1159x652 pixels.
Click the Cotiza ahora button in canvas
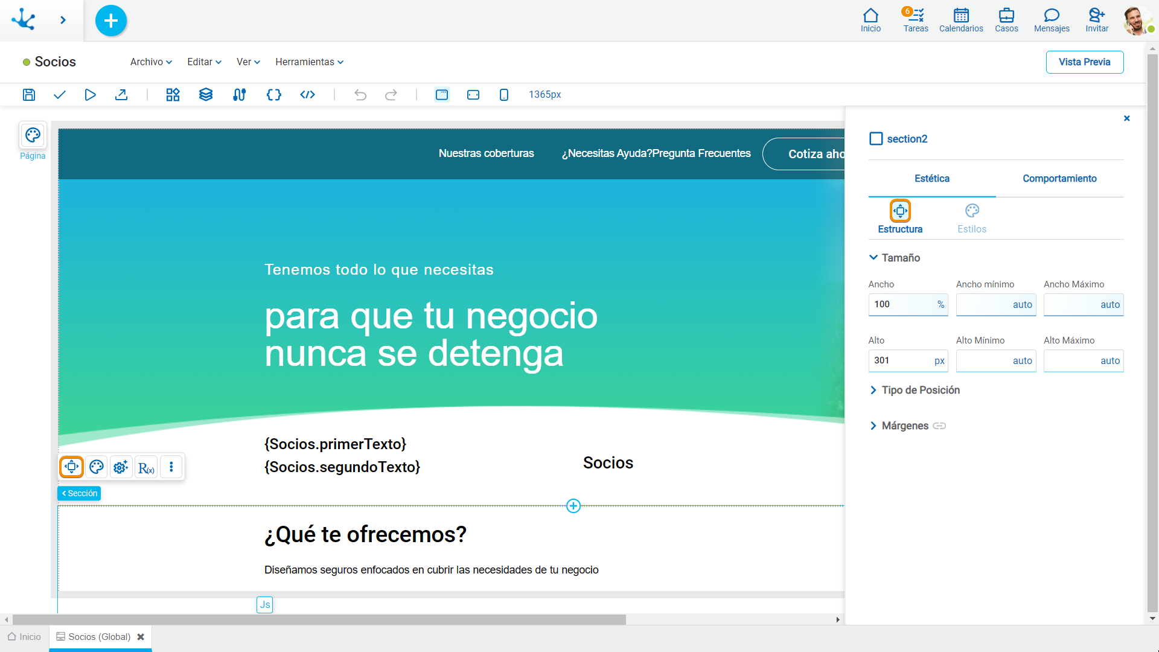804,154
